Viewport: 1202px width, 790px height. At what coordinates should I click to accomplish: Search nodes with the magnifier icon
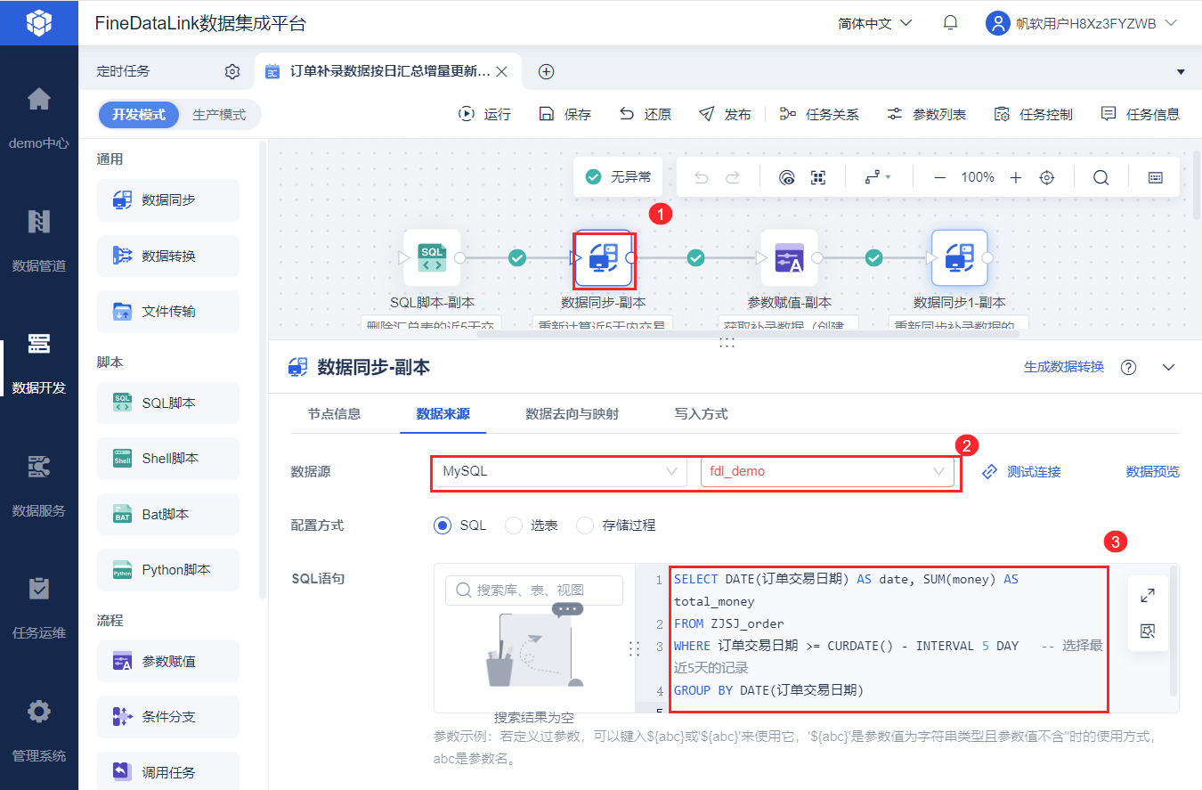pyautogui.click(x=1101, y=177)
